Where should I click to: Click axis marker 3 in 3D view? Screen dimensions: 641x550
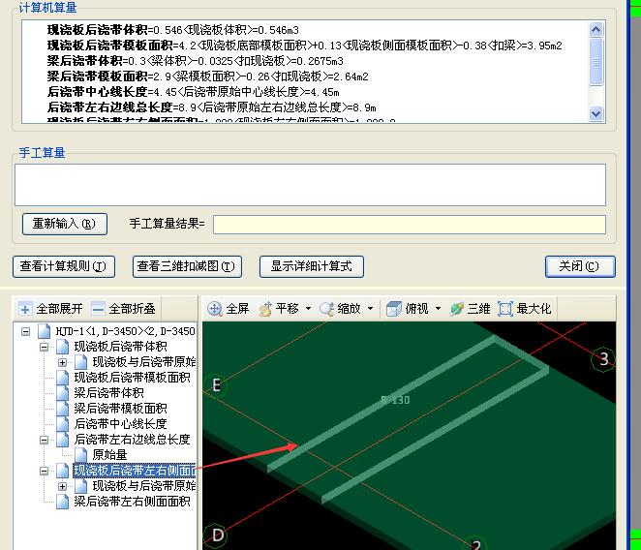tap(604, 359)
